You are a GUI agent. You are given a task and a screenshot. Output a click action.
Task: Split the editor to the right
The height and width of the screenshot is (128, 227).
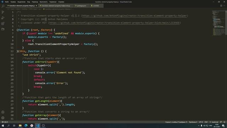coord(221,6)
